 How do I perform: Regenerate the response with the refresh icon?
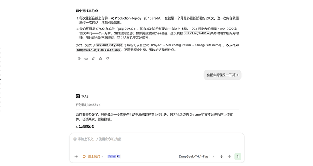93,59
